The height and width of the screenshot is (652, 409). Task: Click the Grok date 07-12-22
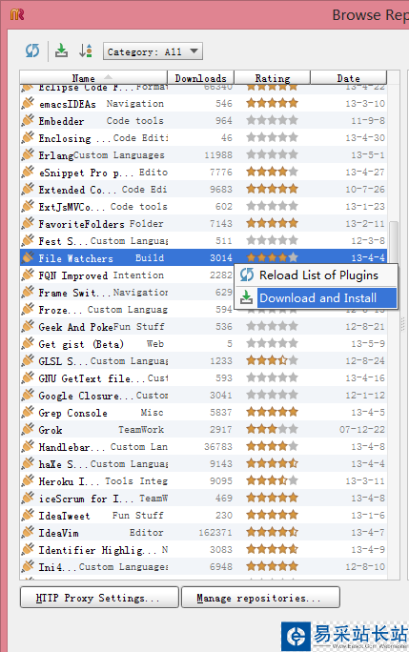[362, 430]
